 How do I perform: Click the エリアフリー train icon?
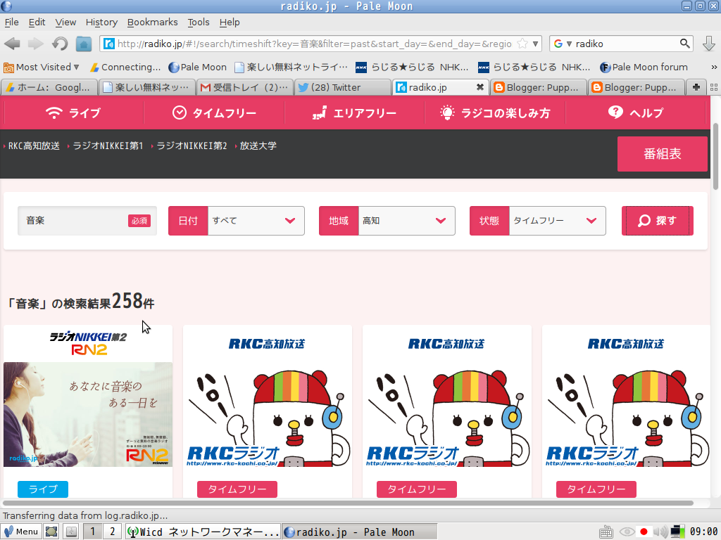[318, 112]
